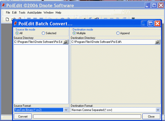
Task: Open the Destination Format dropdown
Action: (158, 110)
